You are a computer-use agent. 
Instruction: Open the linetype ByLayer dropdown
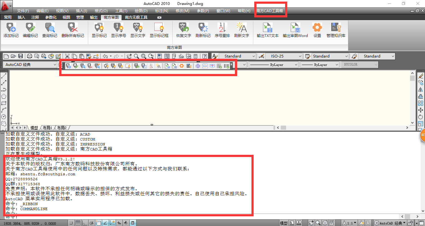(273, 65)
